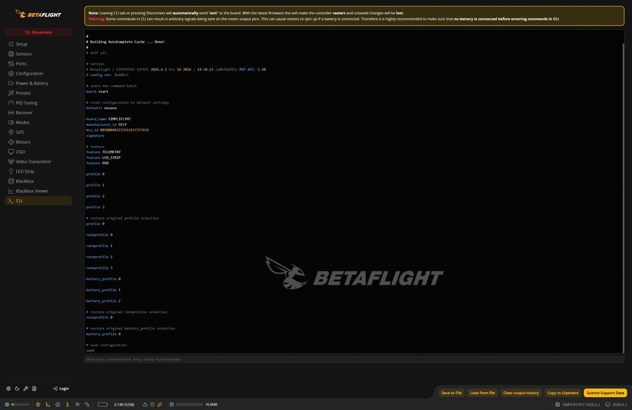Open the Blackbox Viewer tab
Screen dimensions: 632x410
pyautogui.click(x=38, y=191)
